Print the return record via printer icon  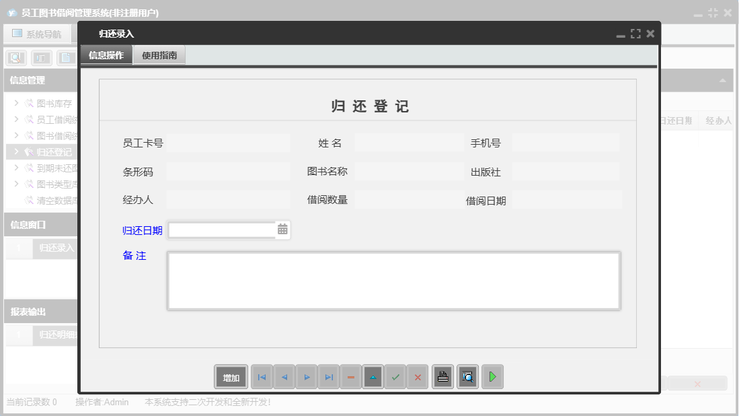[442, 376]
